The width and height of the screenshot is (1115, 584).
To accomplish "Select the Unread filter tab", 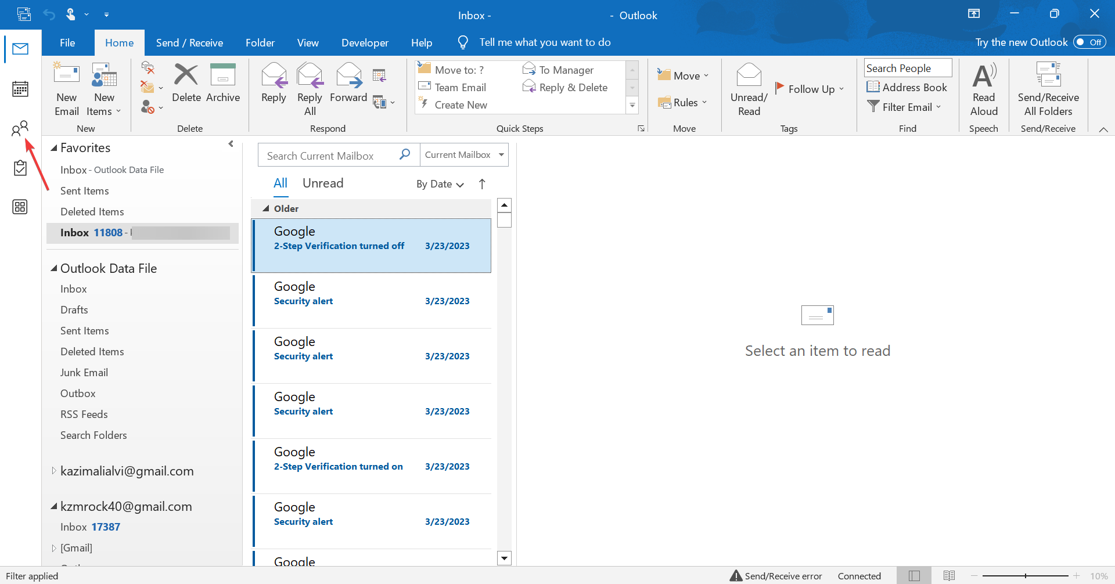I will [x=323, y=183].
